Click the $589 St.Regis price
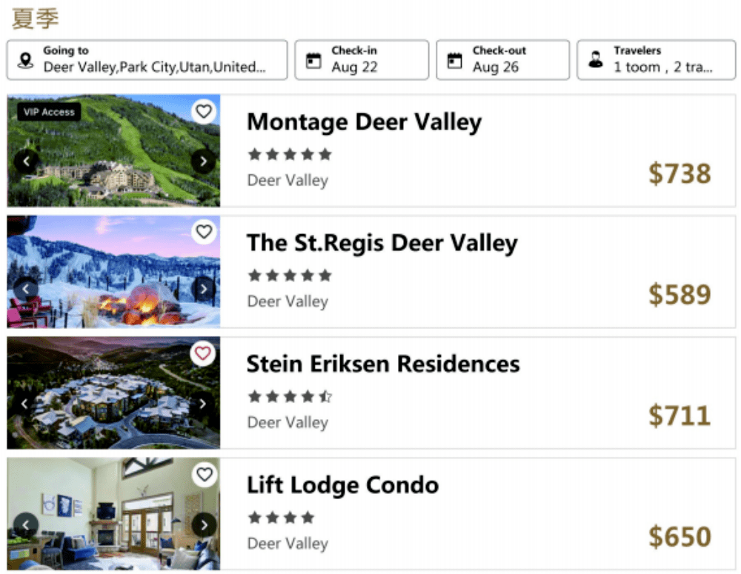Viewport: 741px width, 574px height. [679, 295]
